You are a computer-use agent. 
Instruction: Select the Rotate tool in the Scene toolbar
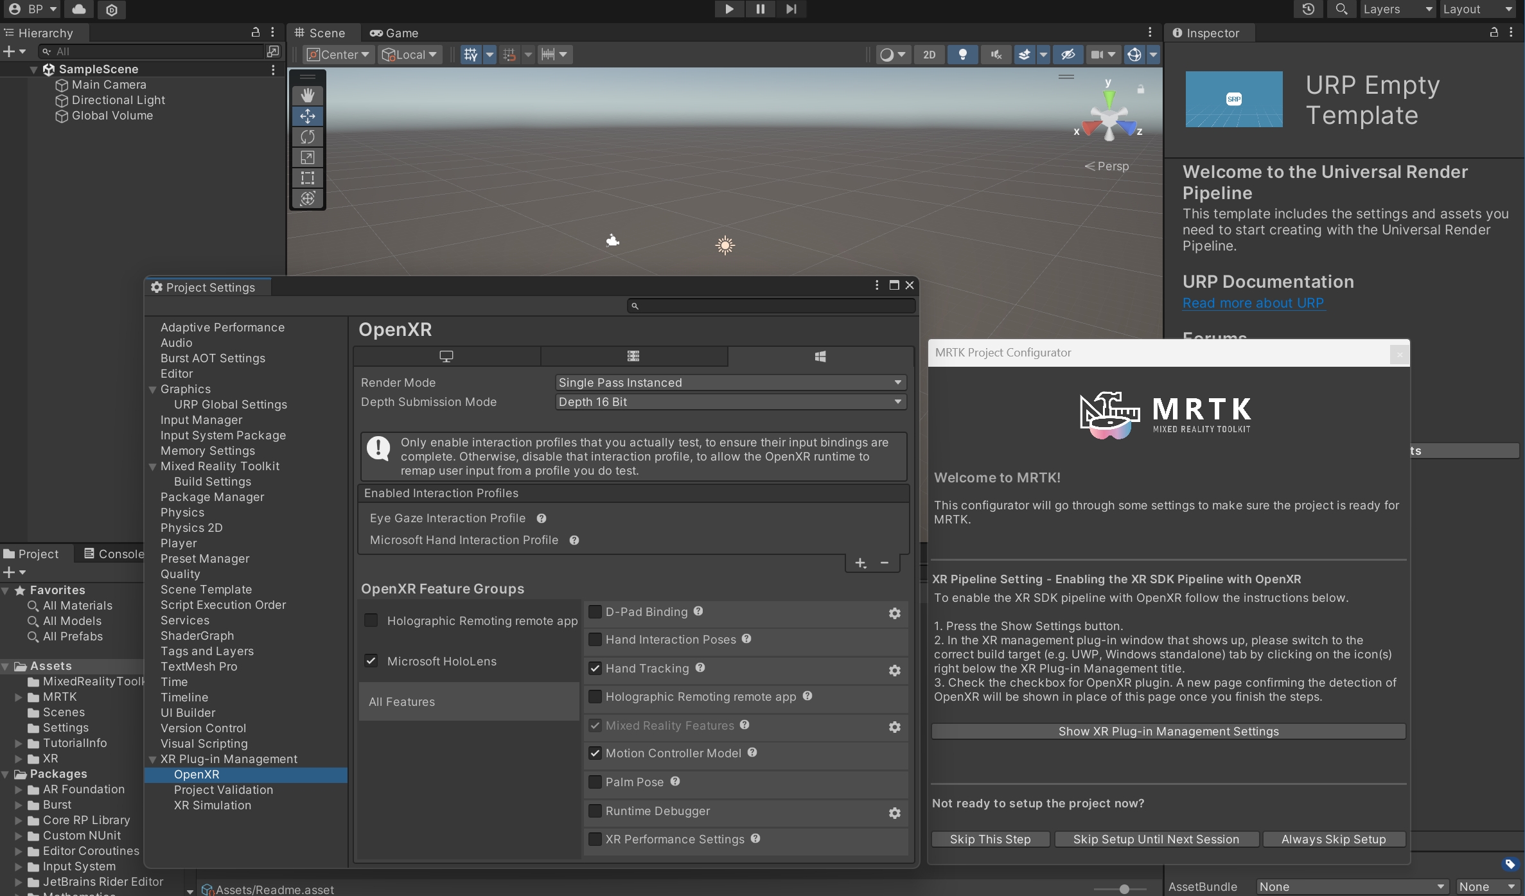[x=307, y=137]
